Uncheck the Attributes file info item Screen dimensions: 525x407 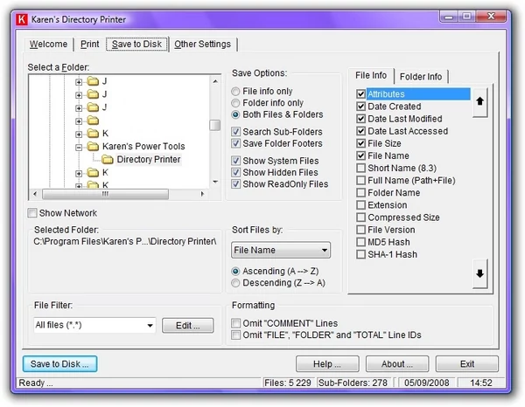pyautogui.click(x=360, y=94)
